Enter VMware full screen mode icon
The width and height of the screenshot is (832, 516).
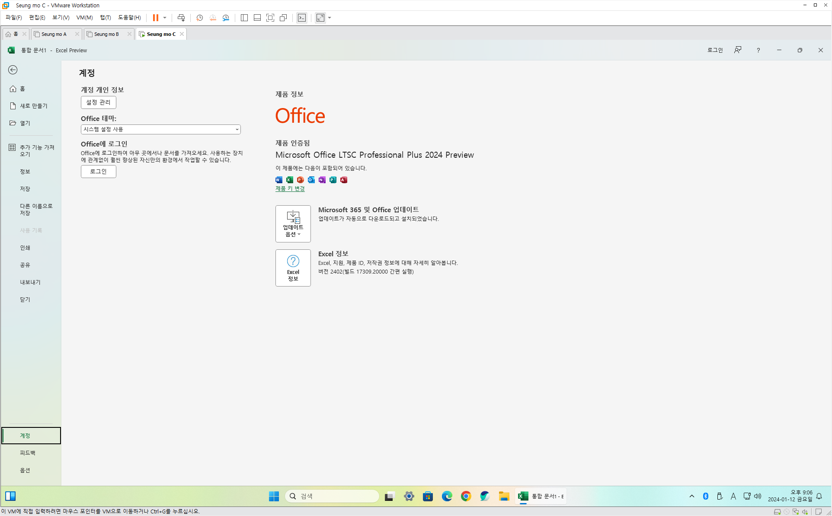(x=270, y=18)
